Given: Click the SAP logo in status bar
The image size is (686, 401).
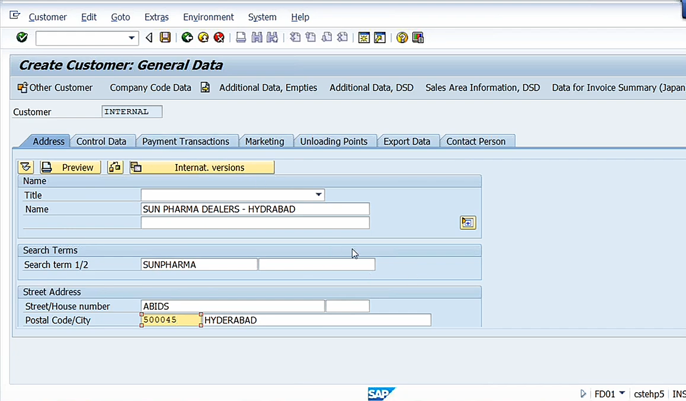Looking at the screenshot, I should [381, 394].
